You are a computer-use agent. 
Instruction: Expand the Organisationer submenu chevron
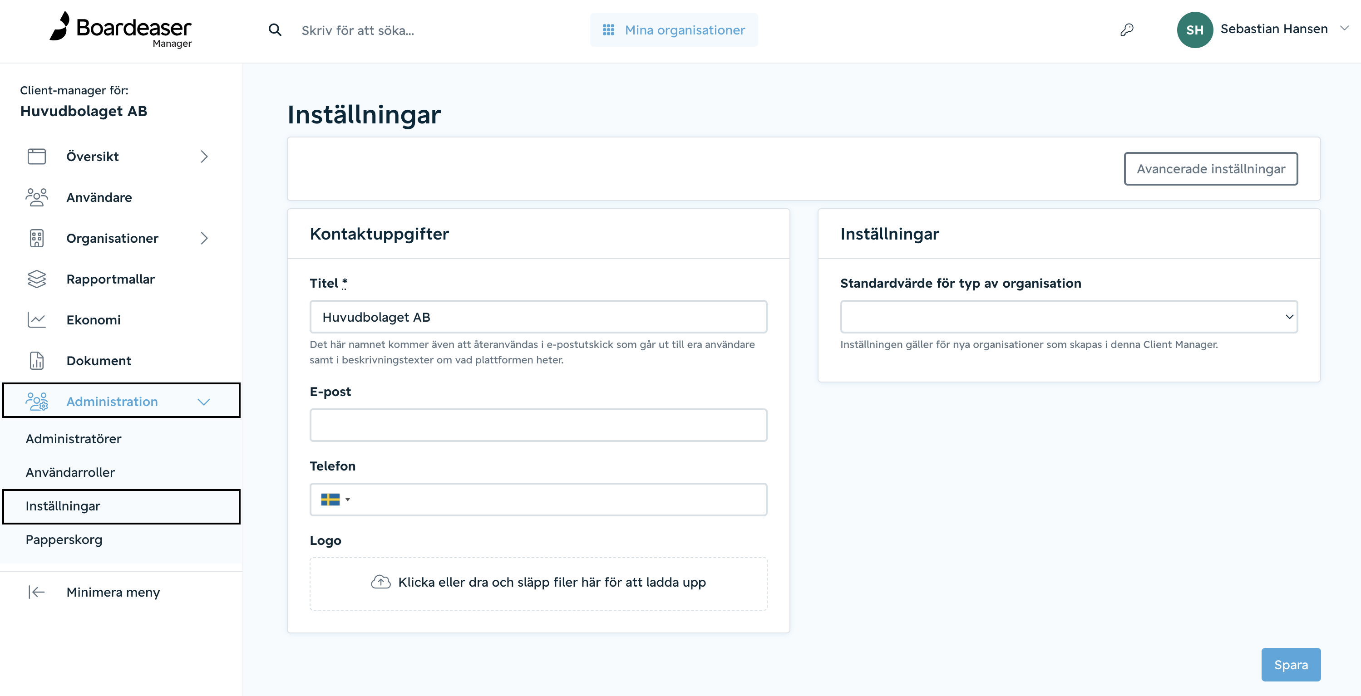coord(204,238)
